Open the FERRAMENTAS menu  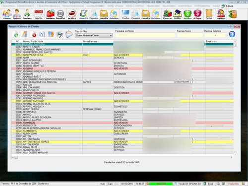click(202, 6)
